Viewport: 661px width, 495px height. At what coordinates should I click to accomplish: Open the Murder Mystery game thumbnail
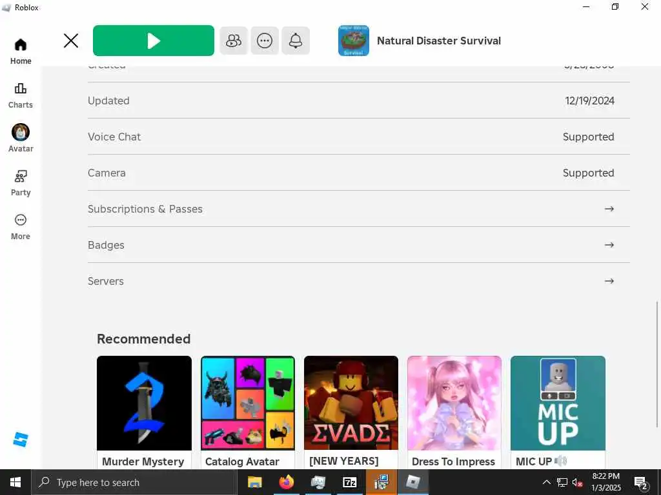click(144, 403)
